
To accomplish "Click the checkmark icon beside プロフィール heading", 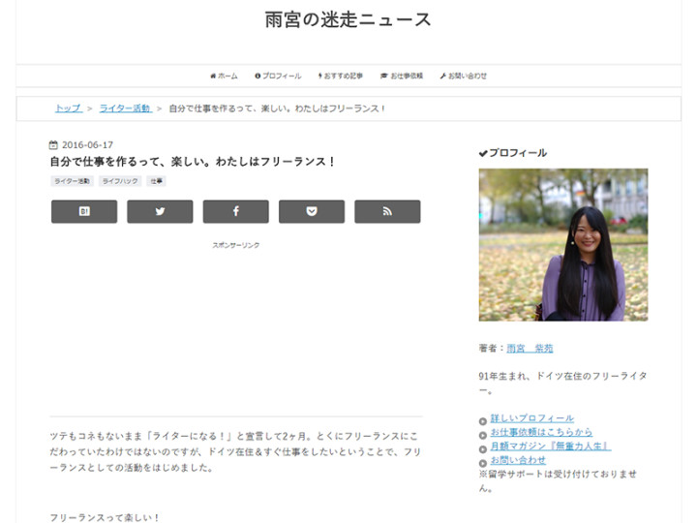I will [x=483, y=153].
